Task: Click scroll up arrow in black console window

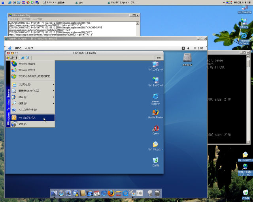Action: (x=248, y=56)
